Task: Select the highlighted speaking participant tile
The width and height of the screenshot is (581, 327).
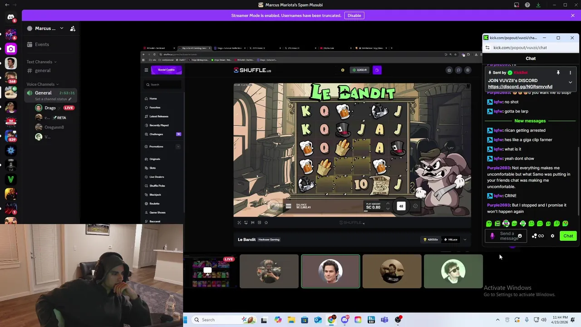Action: click(330, 272)
